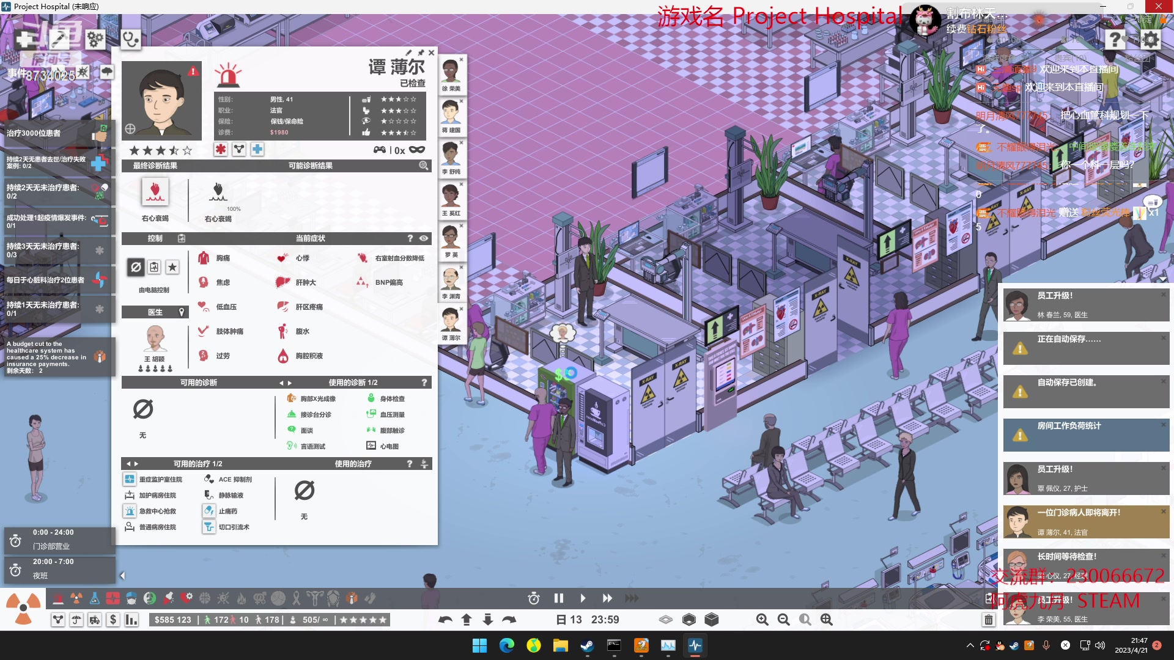Pin the patient panel with pin icon
Screen dimensions: 1174x660
click(x=421, y=53)
